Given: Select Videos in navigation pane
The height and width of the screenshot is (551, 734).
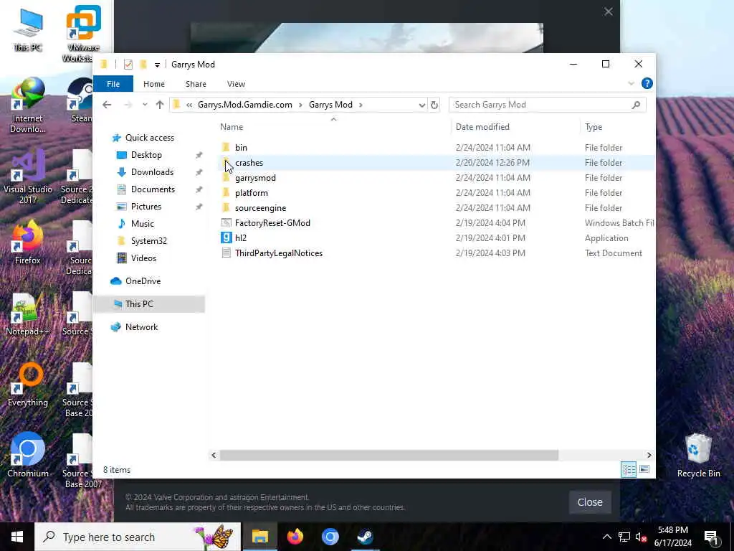Looking at the screenshot, I should click(143, 258).
